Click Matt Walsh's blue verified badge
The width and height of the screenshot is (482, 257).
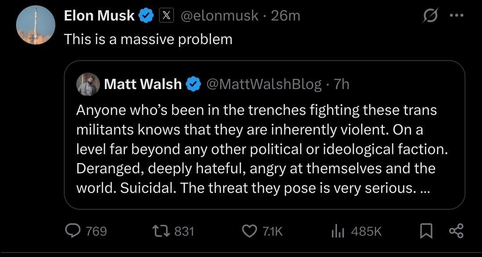coord(193,84)
